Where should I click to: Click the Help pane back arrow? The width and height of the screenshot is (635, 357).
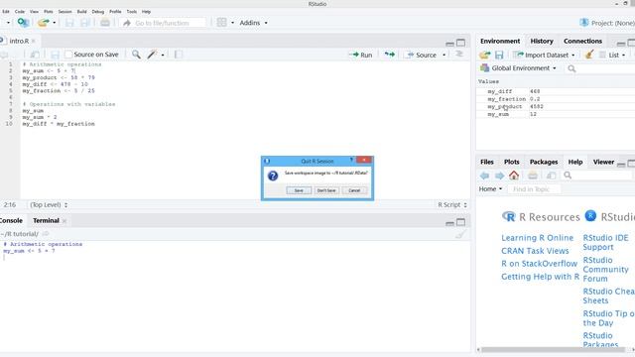[x=484, y=176]
